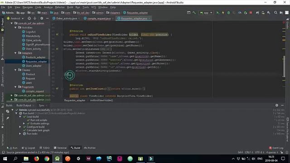Screen dimensions: 290x163
Task: Click the editor vertical scrollbar
Action: tap(284, 66)
